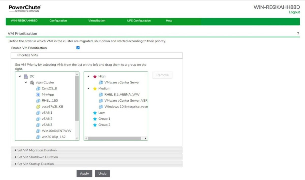Viewport: 305px width, 180px height.
Task: Expand Set VM Startup Duration section
Action: 35,164
